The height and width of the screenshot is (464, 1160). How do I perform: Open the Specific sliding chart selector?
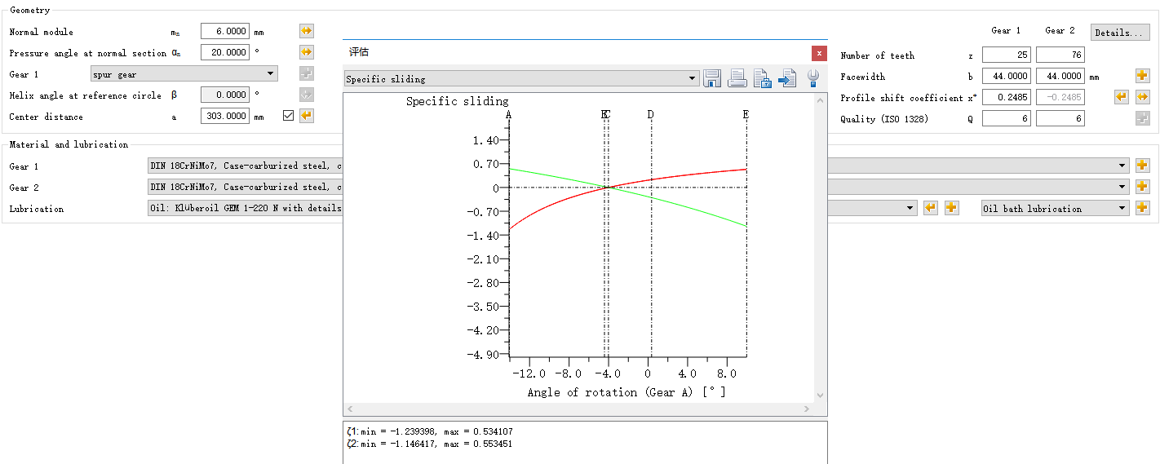click(522, 79)
